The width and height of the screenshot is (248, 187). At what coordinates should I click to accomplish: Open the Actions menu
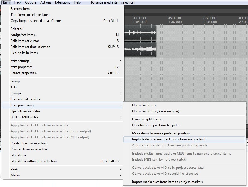(46, 2)
